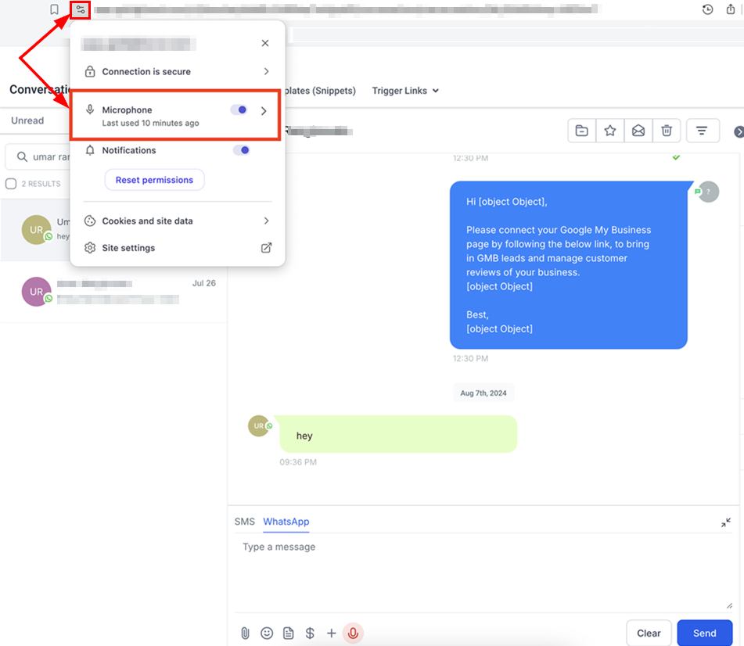Click the share icon in browser toolbar
The image size is (744, 646).
pyautogui.click(x=730, y=9)
